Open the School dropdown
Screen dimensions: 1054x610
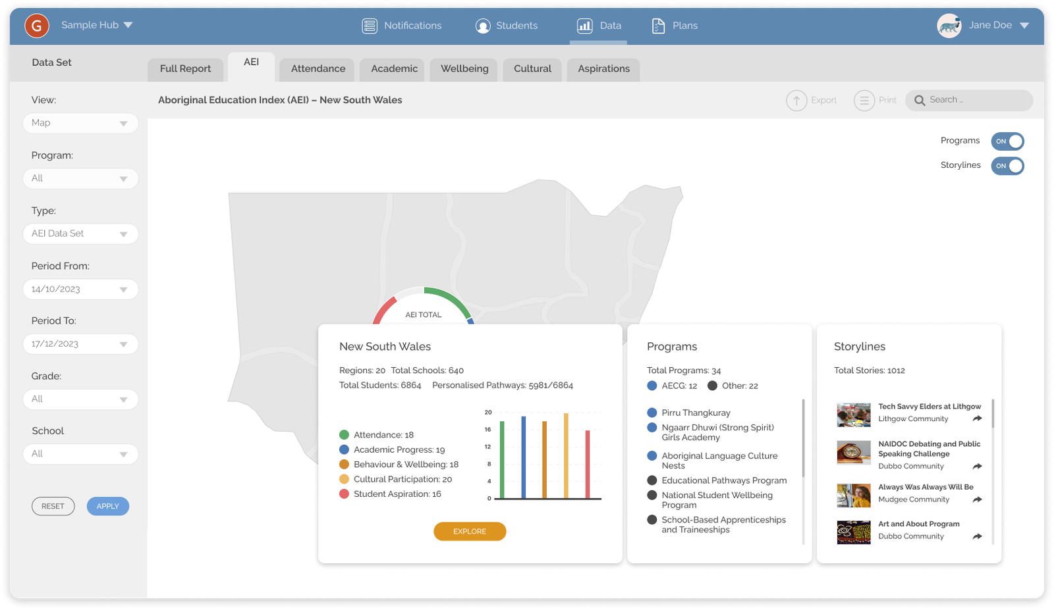(80, 454)
